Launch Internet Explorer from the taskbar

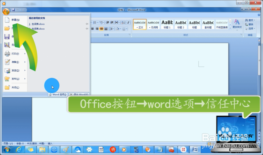19,149
